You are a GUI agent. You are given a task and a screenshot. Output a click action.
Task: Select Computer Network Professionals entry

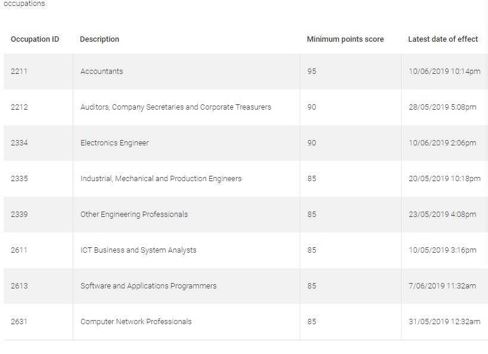[x=136, y=322]
